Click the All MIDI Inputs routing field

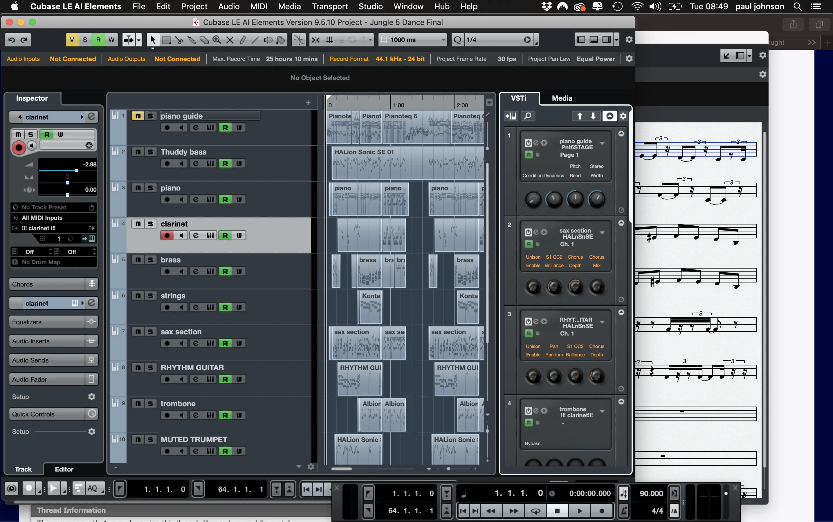pyautogui.click(x=54, y=218)
